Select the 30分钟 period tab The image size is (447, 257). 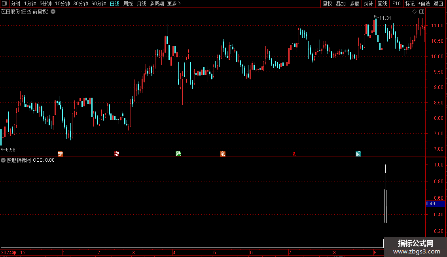pos(81,4)
